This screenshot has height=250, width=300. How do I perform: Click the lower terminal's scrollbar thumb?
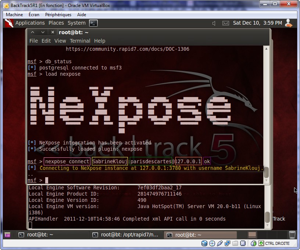(x=267, y=217)
